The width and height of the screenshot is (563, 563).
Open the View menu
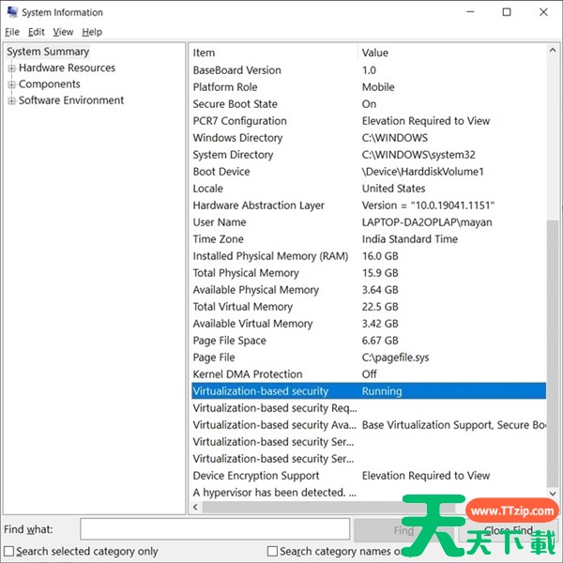(x=63, y=32)
